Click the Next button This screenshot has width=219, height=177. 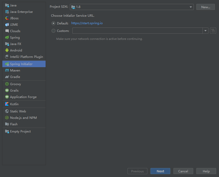click(160, 171)
